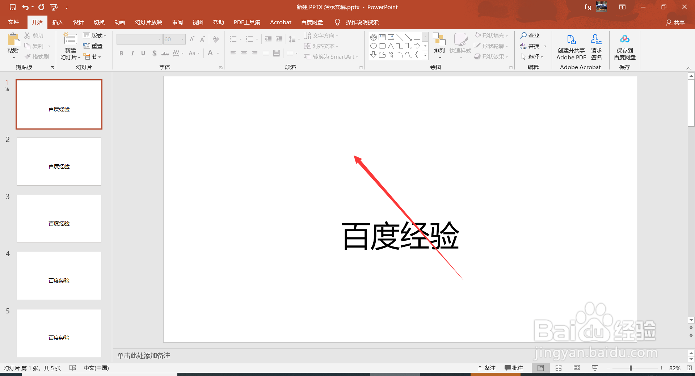
Task: Toggle Bold formatting
Action: 121,54
